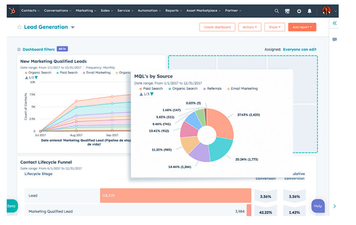Collapse the right sidebar double-chevron
Image resolution: width=356 pixels, height=225 pixels.
[x=335, y=23]
